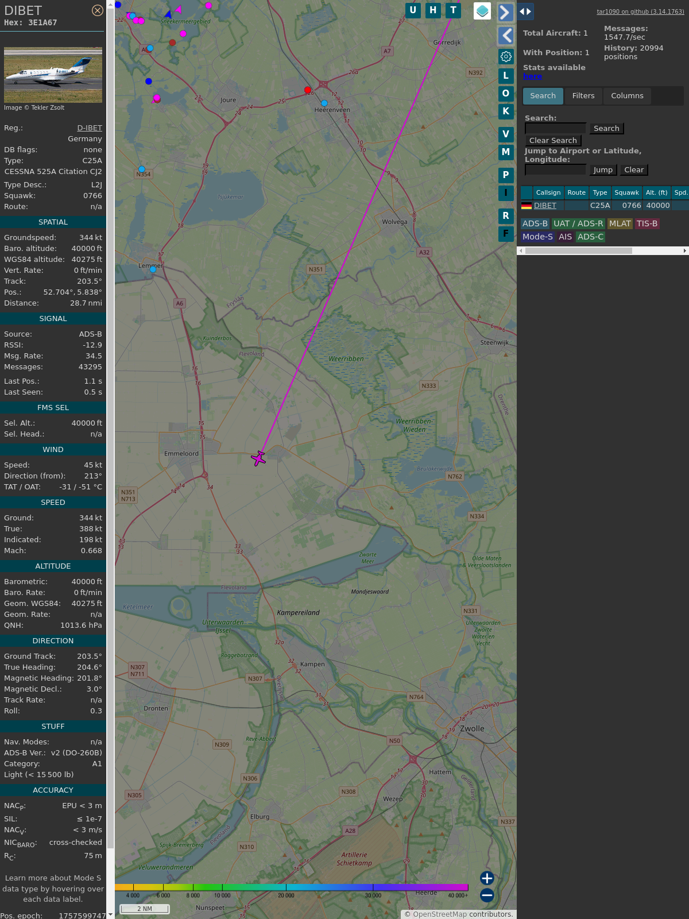Toggle the T track button
The height and width of the screenshot is (919, 689).
[454, 10]
